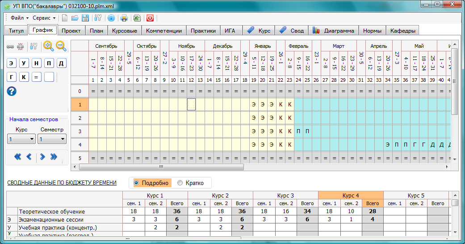The height and width of the screenshot is (244, 465).
Task: Zoom in with plus magnifier
Action: [48, 46]
